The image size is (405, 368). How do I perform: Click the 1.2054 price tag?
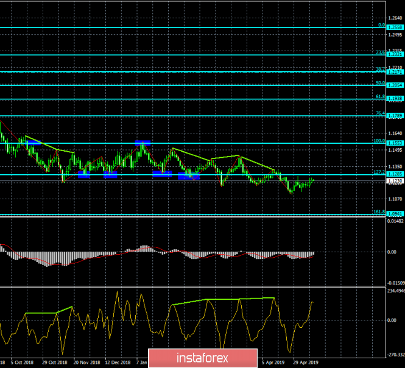[395, 85]
